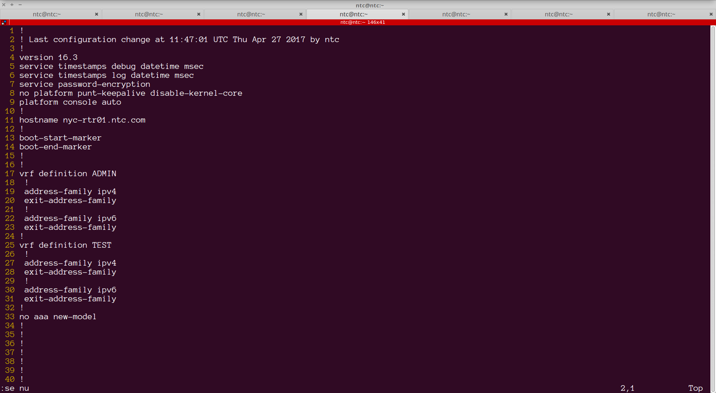Screen dimensions: 716x393
Task: Close the first ntc@ntc tab
Action: click(x=97, y=14)
